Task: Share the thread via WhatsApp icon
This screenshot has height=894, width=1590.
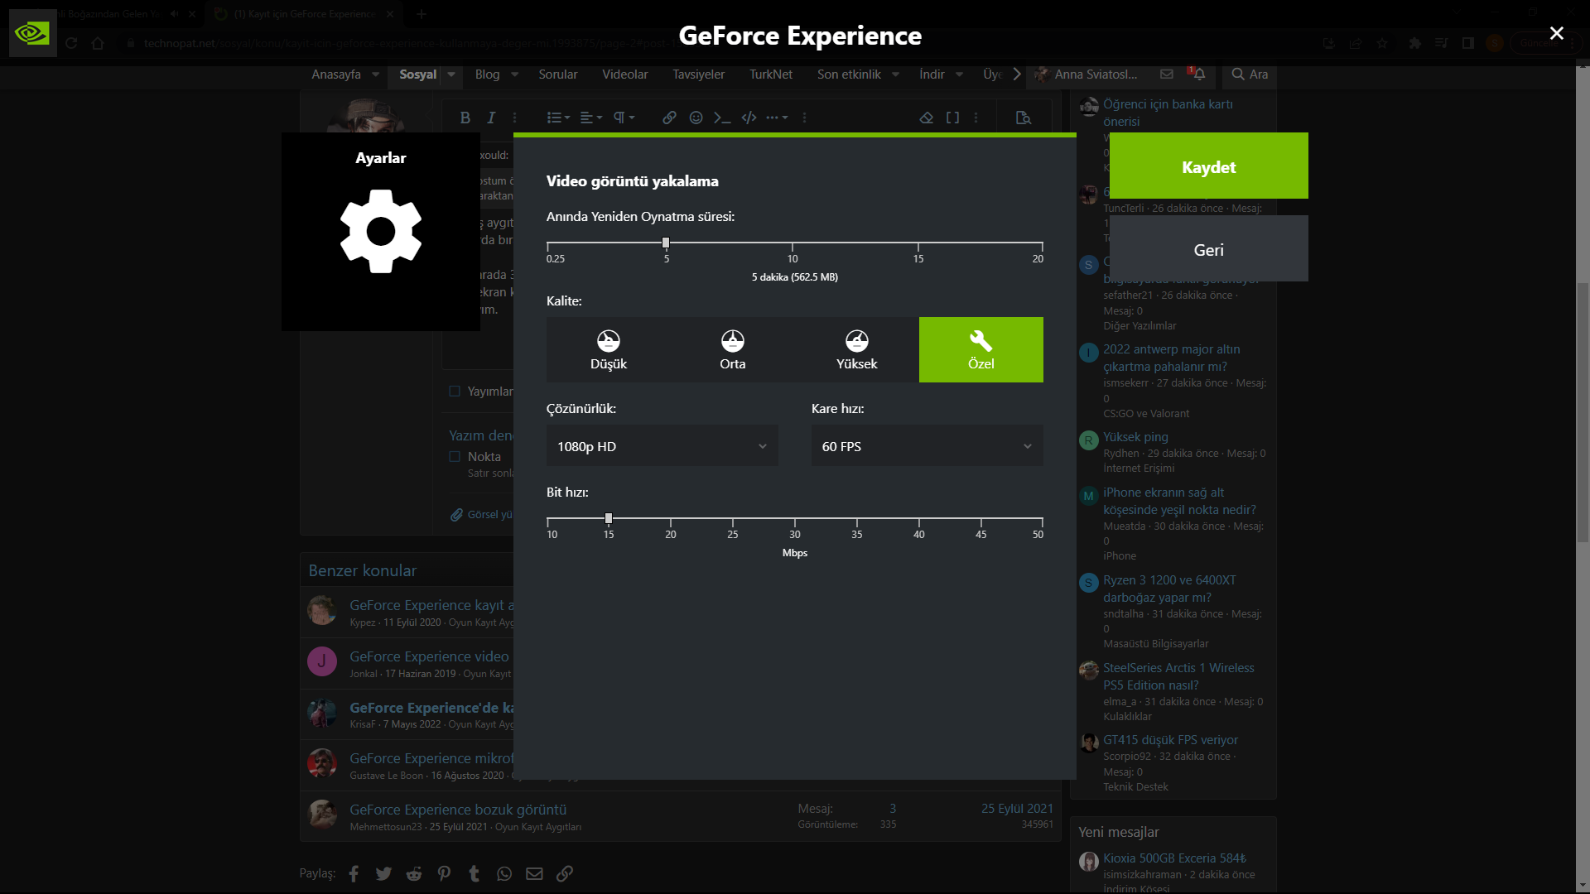Action: [x=504, y=873]
